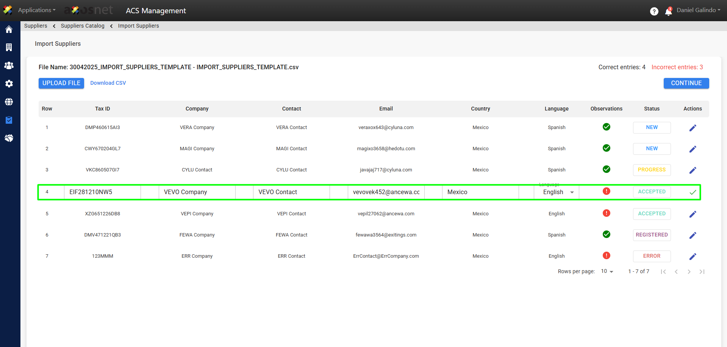Change rows per page dropdown
This screenshot has width=727, height=347.
pos(607,271)
